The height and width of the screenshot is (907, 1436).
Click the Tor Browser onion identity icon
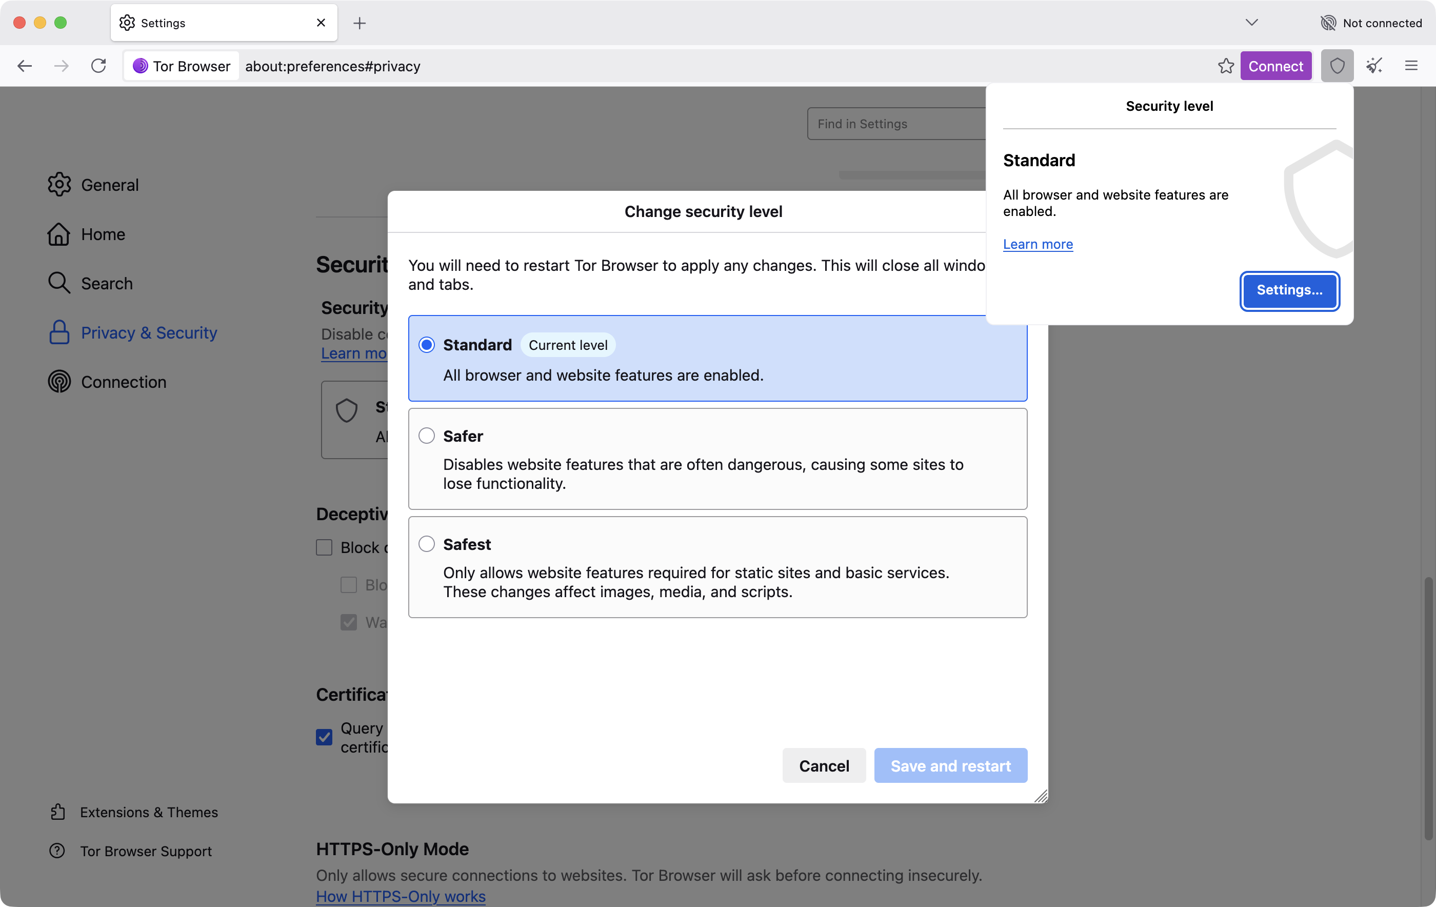point(140,66)
